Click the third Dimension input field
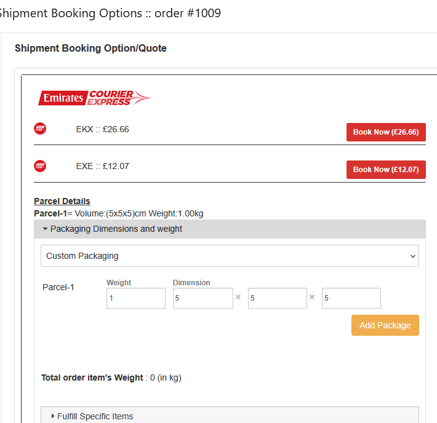 coord(351,298)
